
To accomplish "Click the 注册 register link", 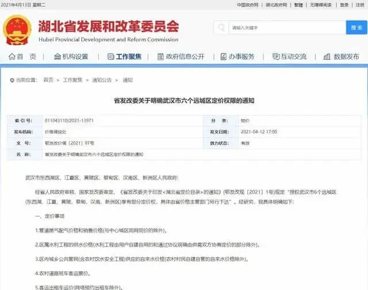I will [x=359, y=5].
